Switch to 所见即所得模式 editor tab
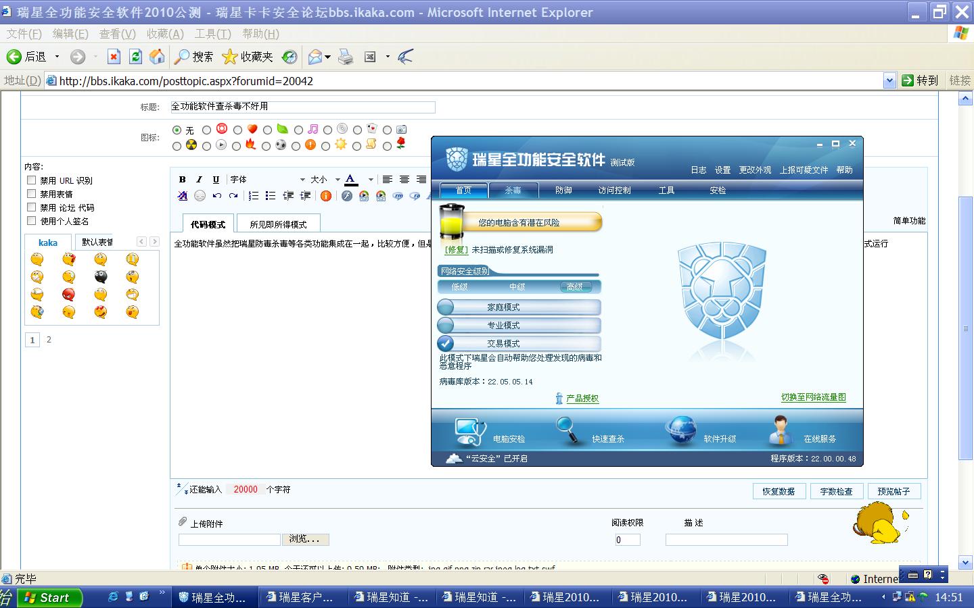 278,224
